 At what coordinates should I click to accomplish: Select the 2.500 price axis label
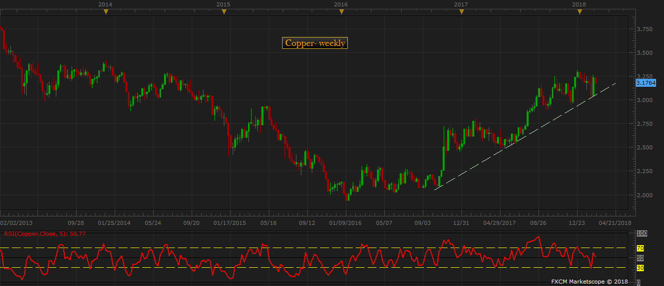(x=644, y=148)
